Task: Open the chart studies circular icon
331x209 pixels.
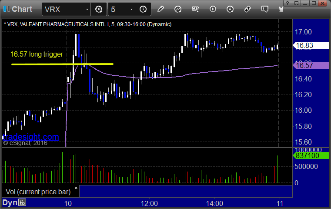Action: 178,9
